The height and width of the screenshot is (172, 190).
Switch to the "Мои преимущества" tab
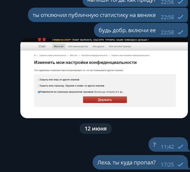point(78,47)
